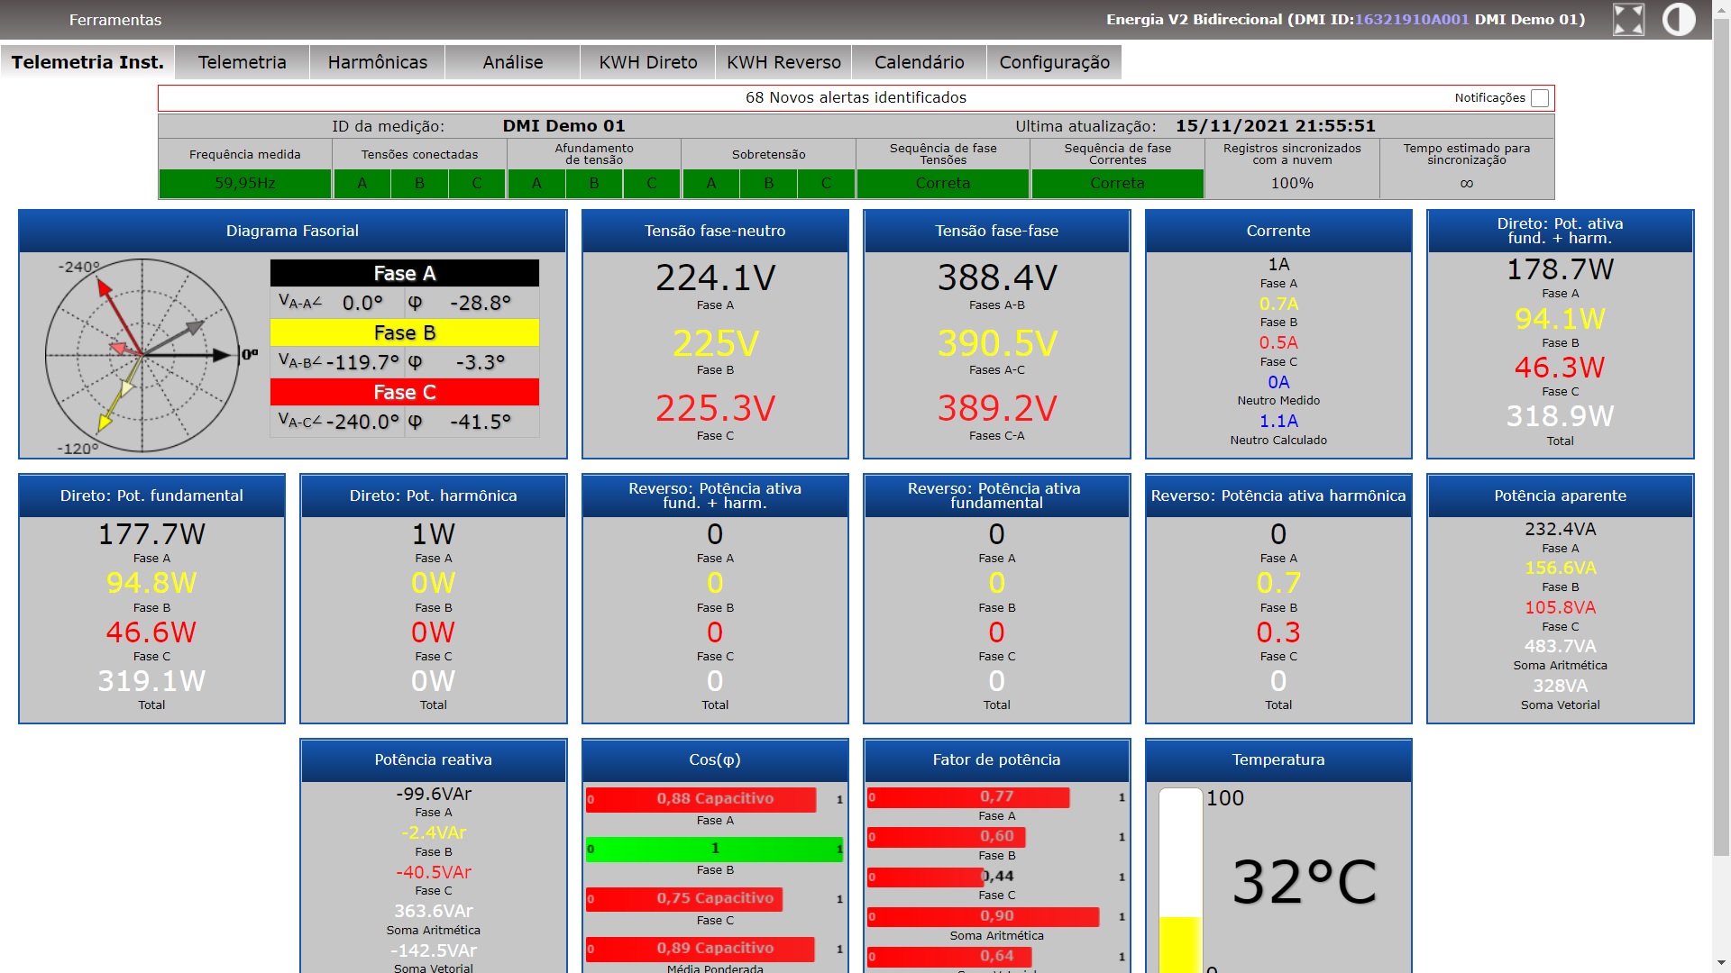Click the phasor diagram circle

(x=142, y=356)
